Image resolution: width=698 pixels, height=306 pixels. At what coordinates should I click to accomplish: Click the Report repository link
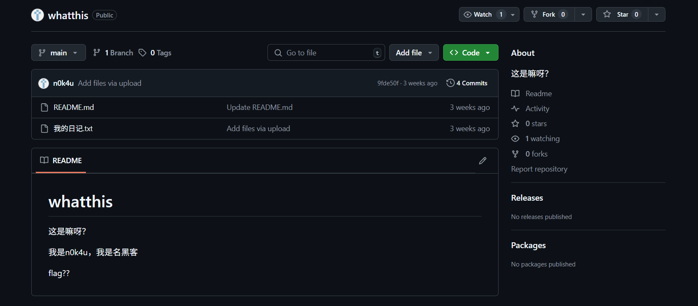(x=539, y=169)
